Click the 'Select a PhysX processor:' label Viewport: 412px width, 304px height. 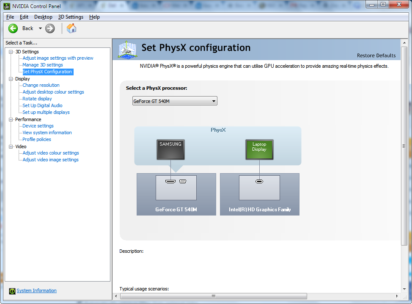(157, 88)
